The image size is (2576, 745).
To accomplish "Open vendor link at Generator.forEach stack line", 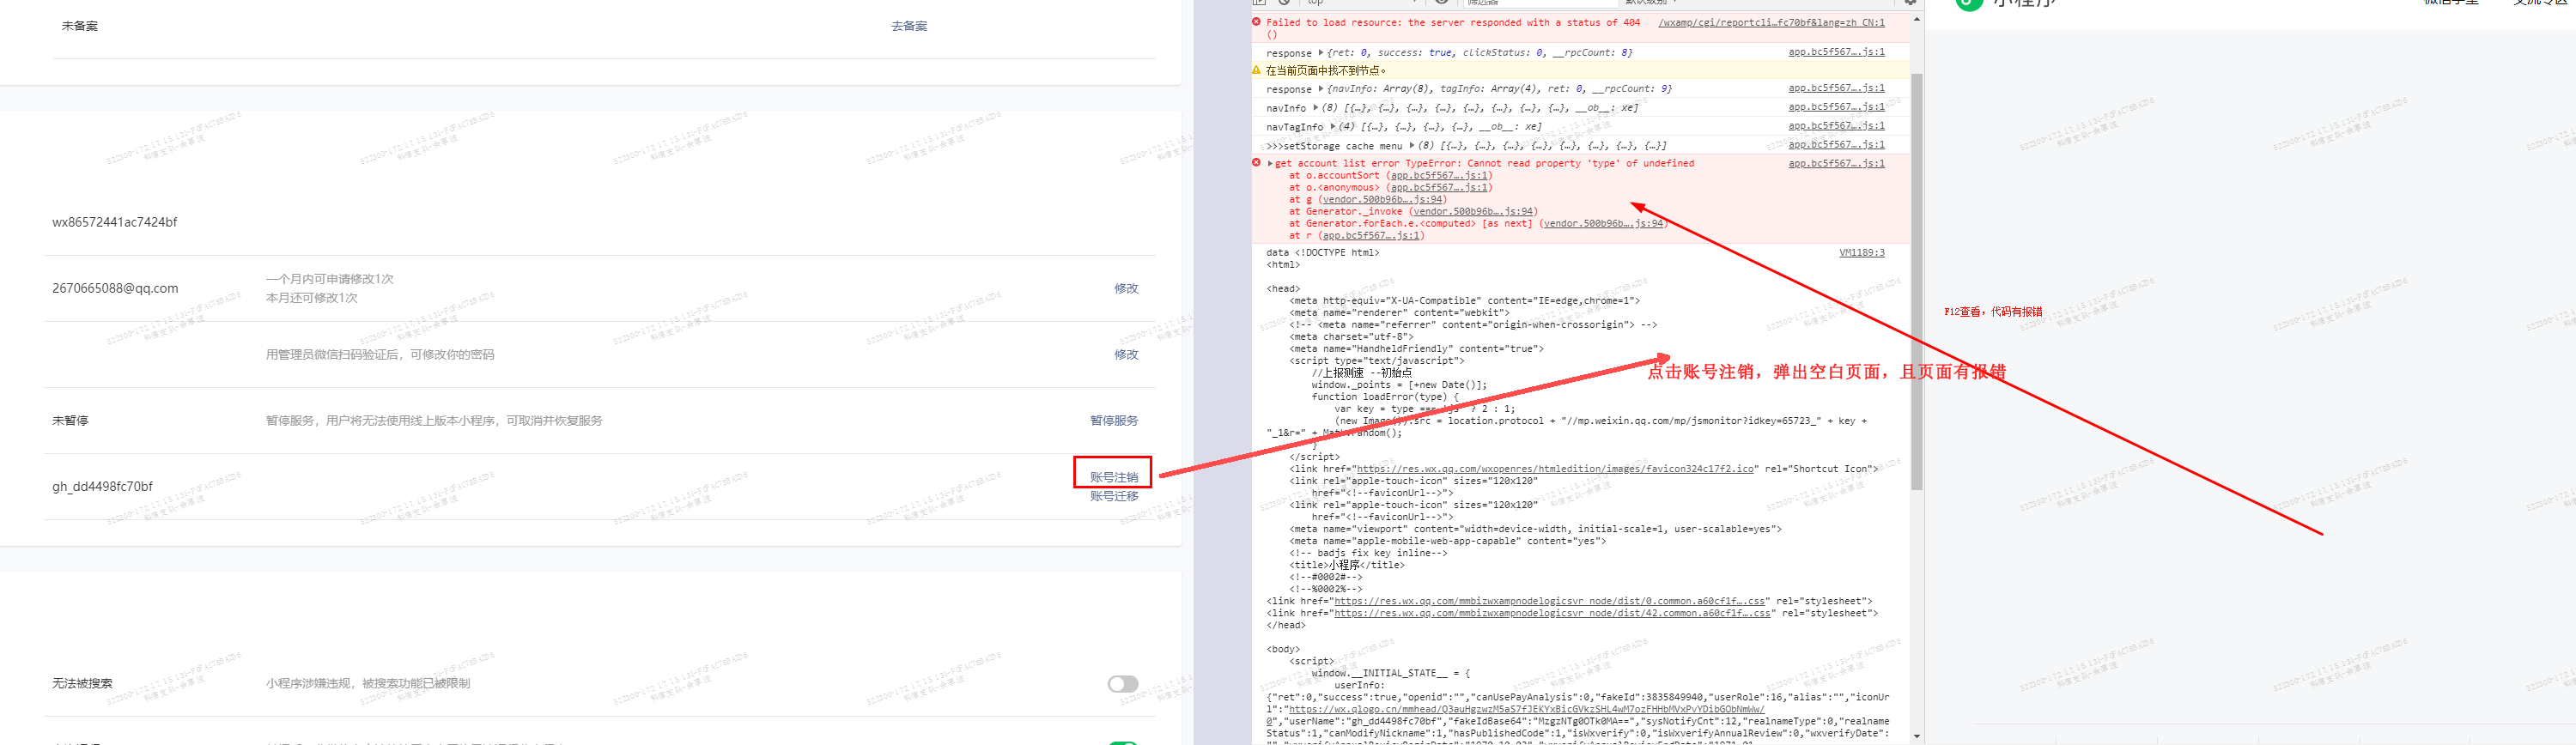I will pyautogui.click(x=1603, y=223).
